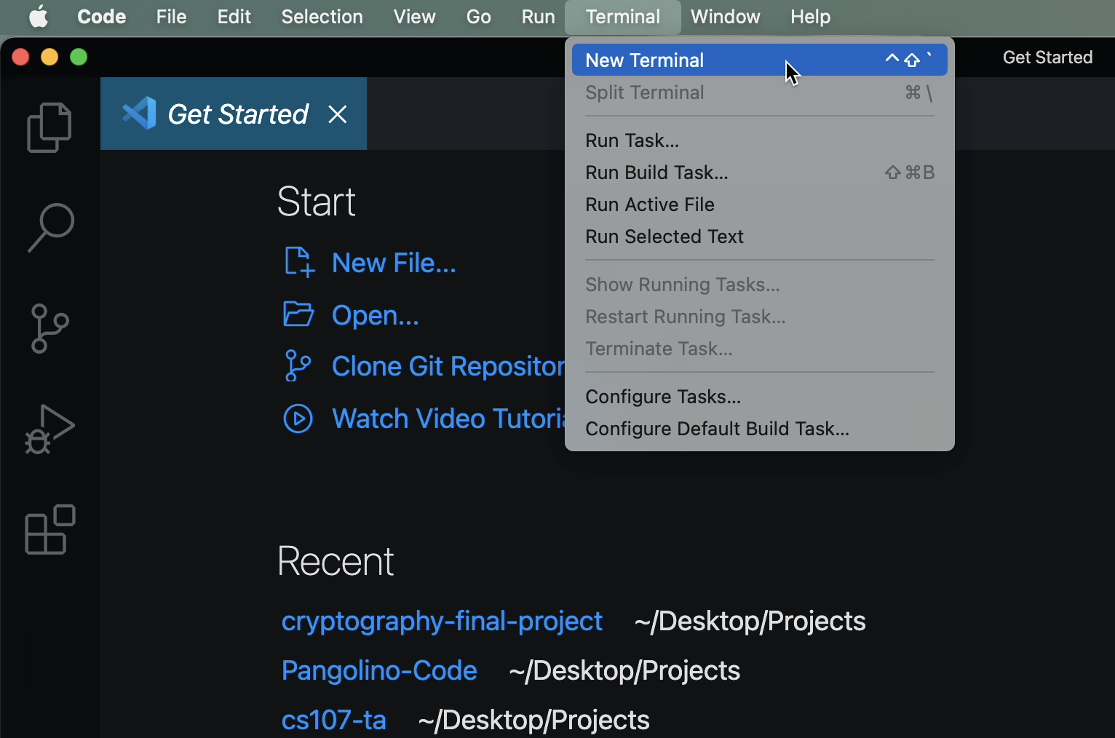Viewport: 1115px width, 738px height.
Task: Open the Go menu
Action: 478,16
